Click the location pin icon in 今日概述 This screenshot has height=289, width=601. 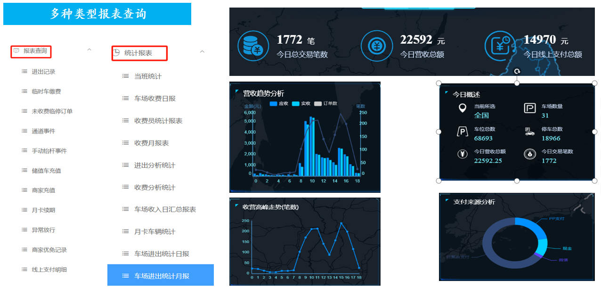click(x=463, y=108)
